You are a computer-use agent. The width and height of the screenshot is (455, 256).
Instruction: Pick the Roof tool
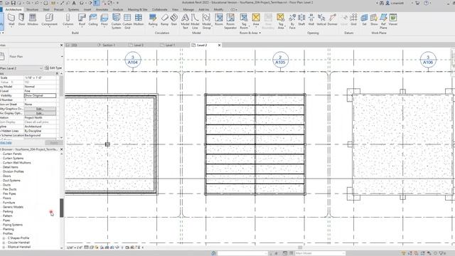pyautogui.click(x=82, y=20)
